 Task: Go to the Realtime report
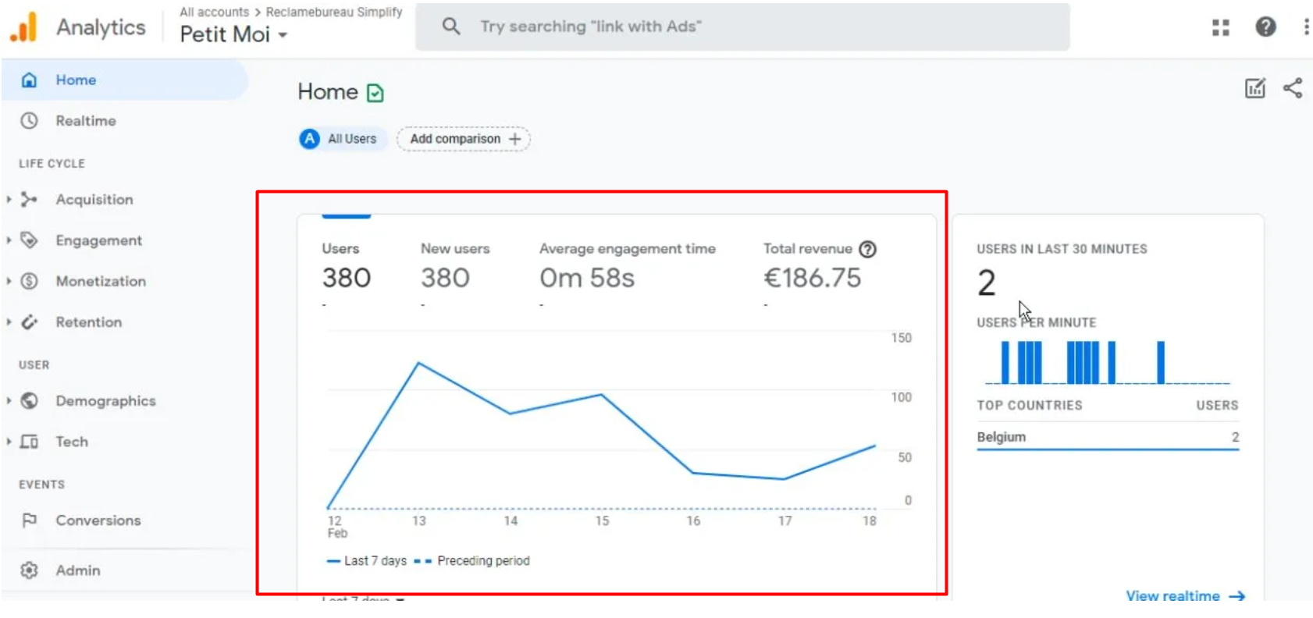(x=85, y=121)
